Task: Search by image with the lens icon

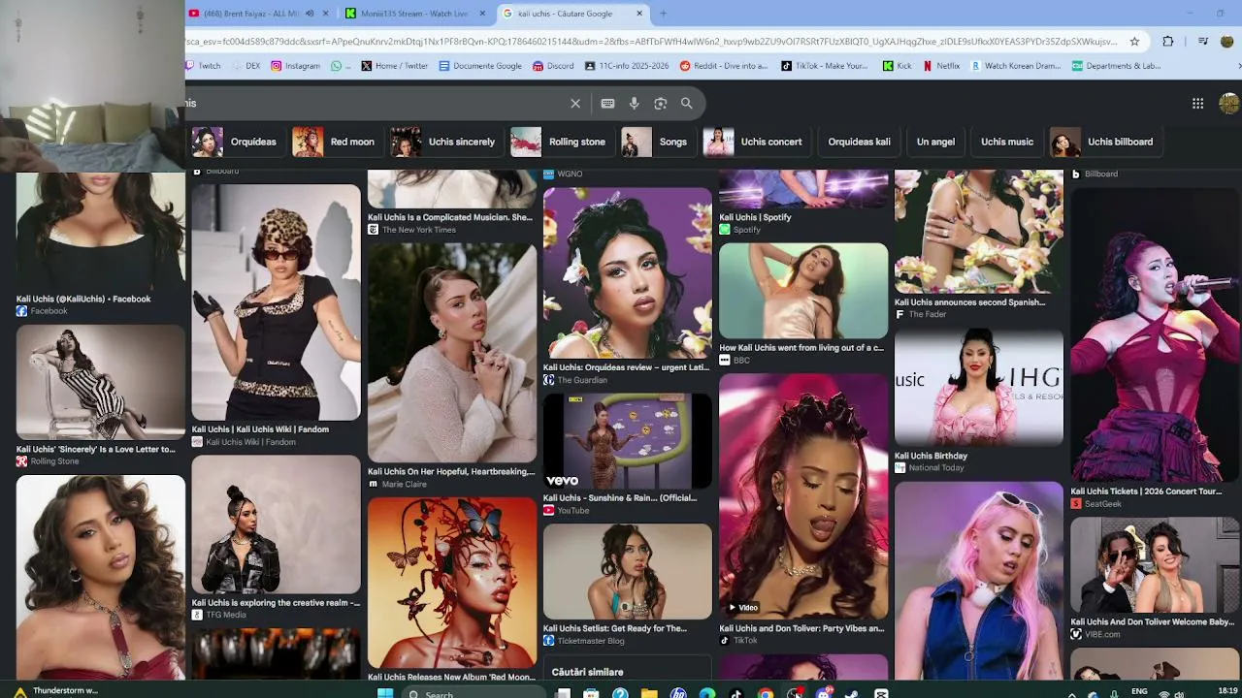Action: [660, 103]
